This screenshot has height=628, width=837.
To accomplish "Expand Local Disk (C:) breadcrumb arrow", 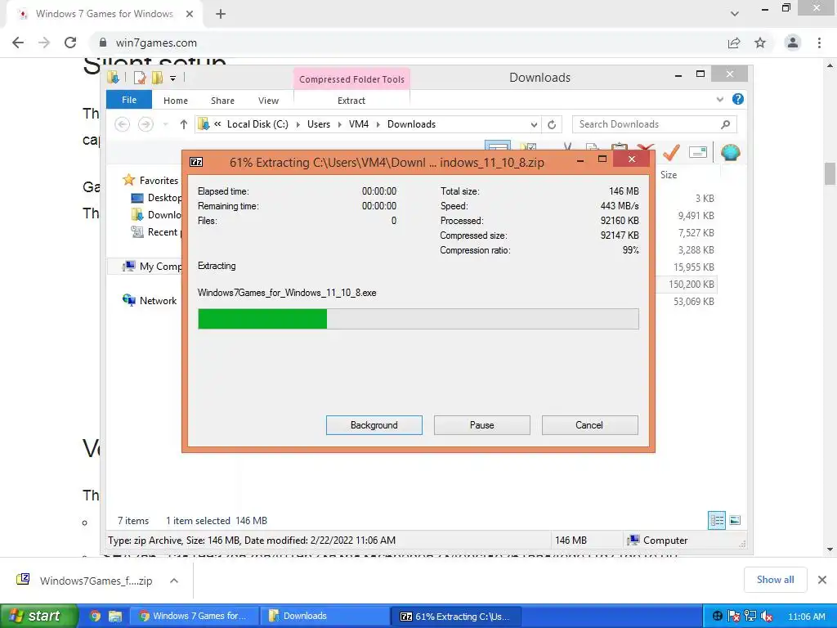I will point(298,124).
